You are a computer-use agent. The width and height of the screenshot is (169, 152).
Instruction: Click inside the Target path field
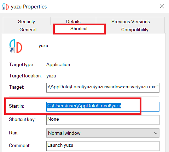point(103,88)
